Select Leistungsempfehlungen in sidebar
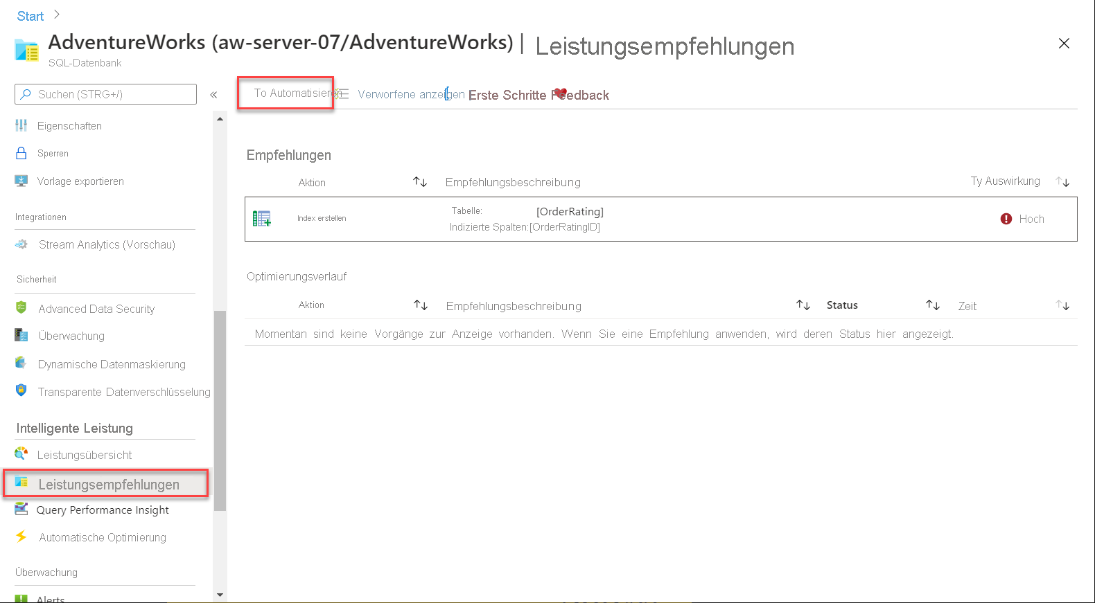Viewport: 1095px width, 603px height. tap(106, 483)
